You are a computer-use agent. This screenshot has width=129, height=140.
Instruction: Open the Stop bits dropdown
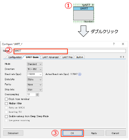point(35,90)
